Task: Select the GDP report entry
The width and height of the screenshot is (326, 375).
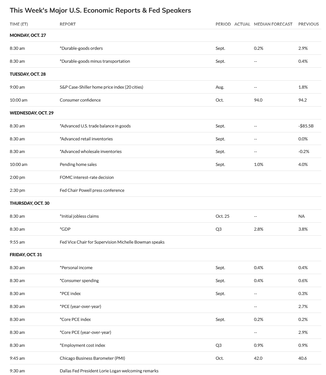Action: click(65, 229)
